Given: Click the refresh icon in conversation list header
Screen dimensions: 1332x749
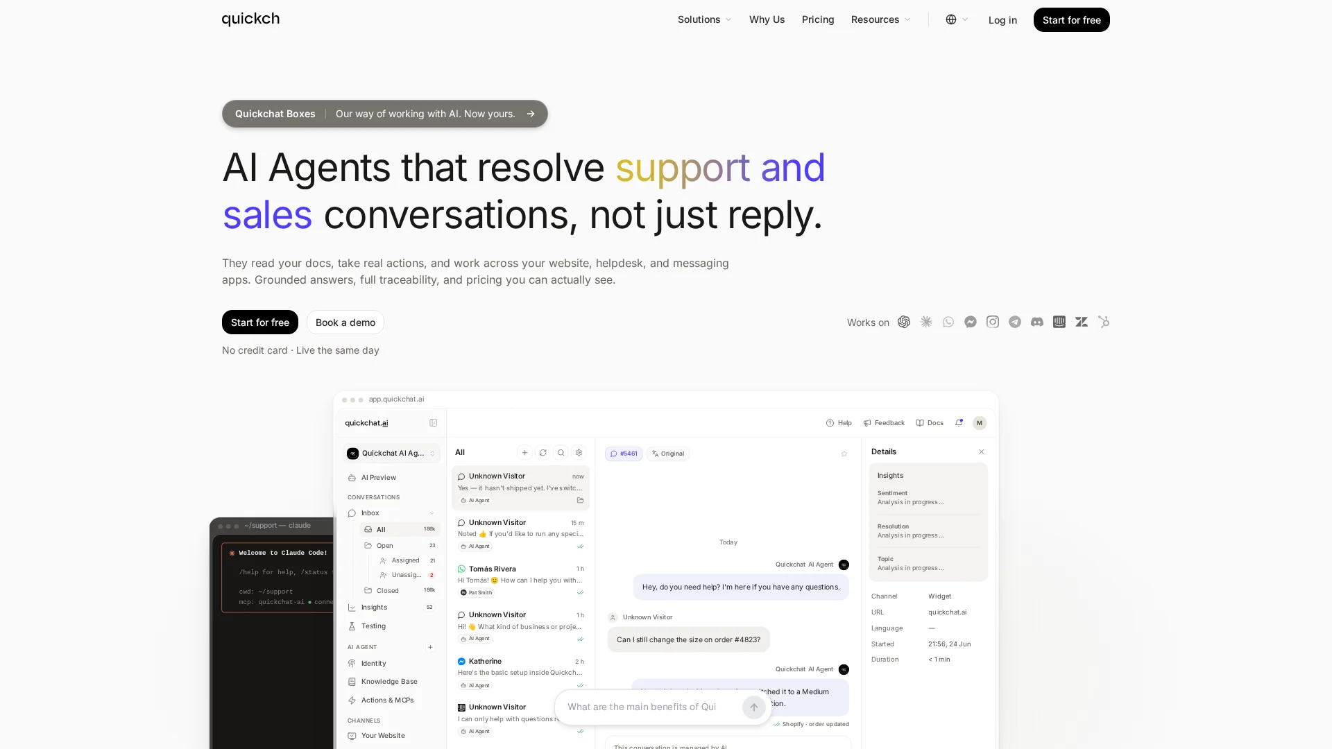Looking at the screenshot, I should [x=543, y=453].
